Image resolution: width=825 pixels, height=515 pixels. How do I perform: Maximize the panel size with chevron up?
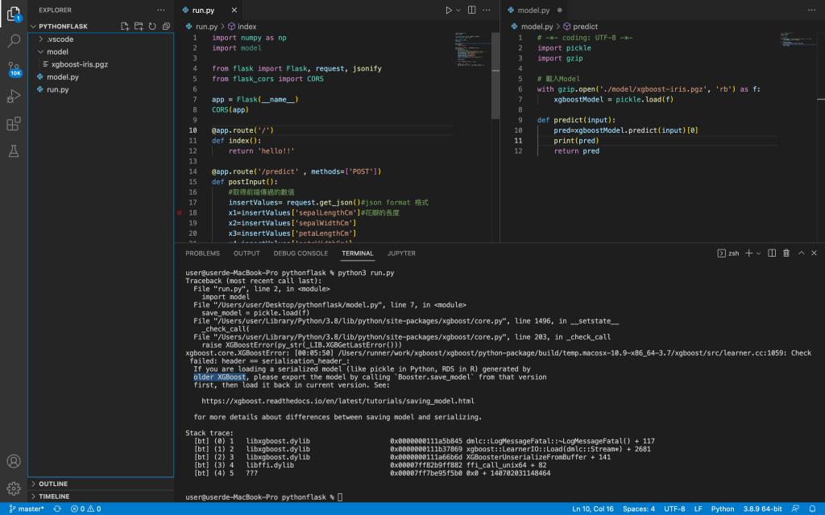tap(802, 253)
